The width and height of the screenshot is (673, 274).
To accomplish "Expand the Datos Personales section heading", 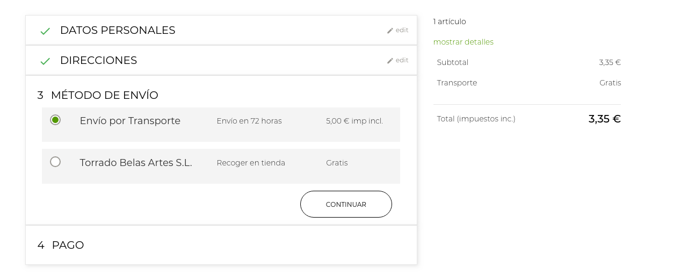I will tap(118, 31).
